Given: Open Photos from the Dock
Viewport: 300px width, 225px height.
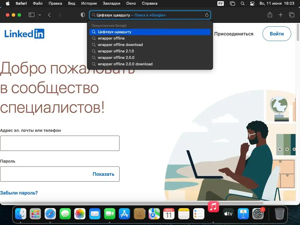Looking at the screenshot, I should tap(80, 214).
